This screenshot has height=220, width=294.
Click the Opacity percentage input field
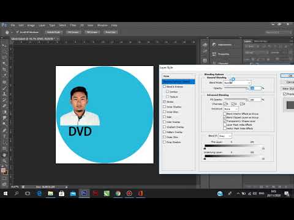255,88
